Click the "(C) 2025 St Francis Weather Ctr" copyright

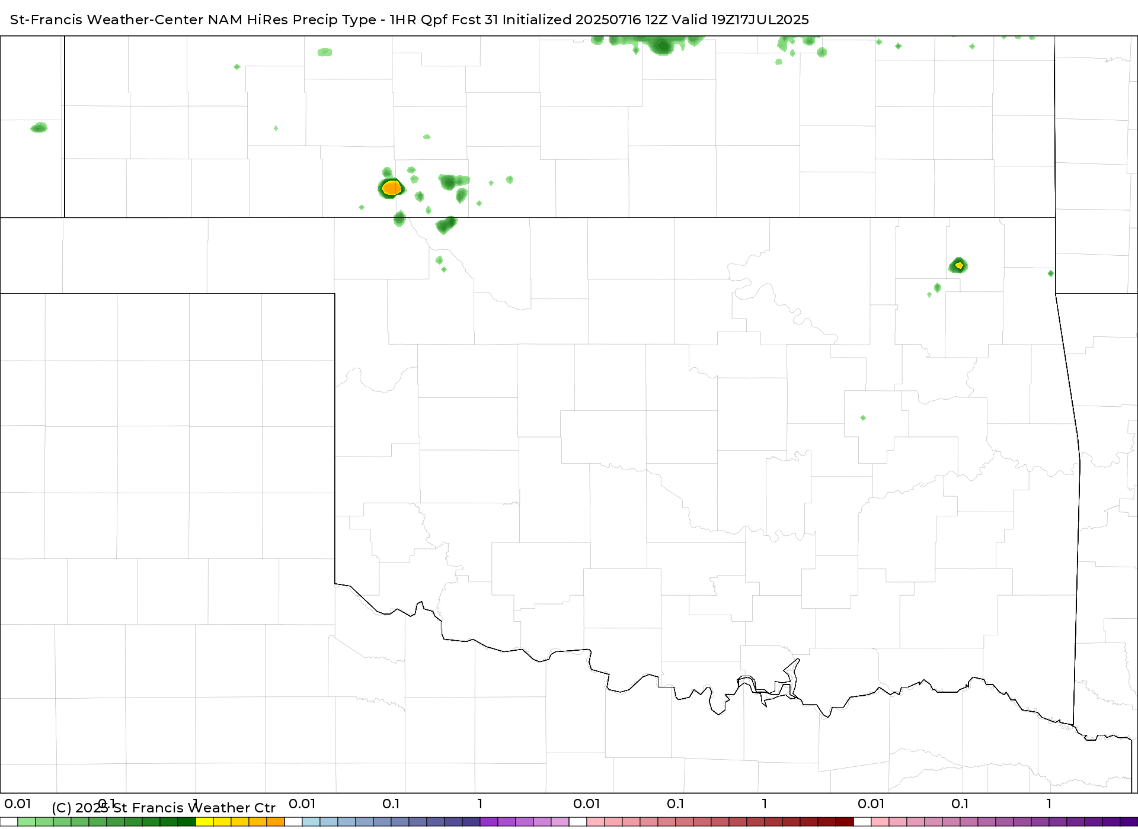[x=164, y=808]
